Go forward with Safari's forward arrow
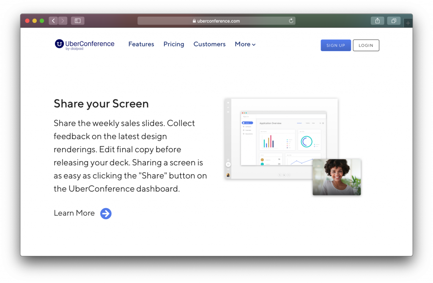433x283 pixels. [x=63, y=21]
